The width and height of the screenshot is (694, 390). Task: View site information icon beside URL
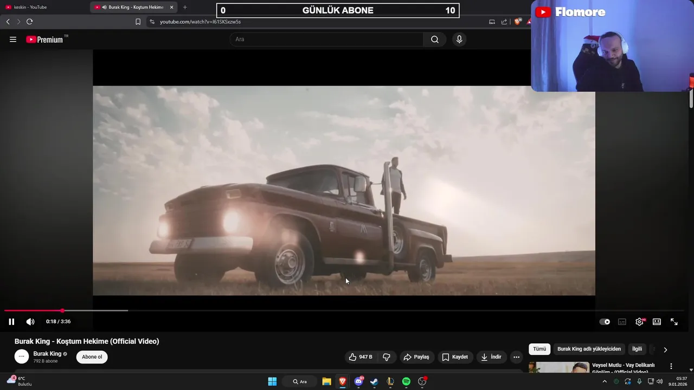pos(152,22)
